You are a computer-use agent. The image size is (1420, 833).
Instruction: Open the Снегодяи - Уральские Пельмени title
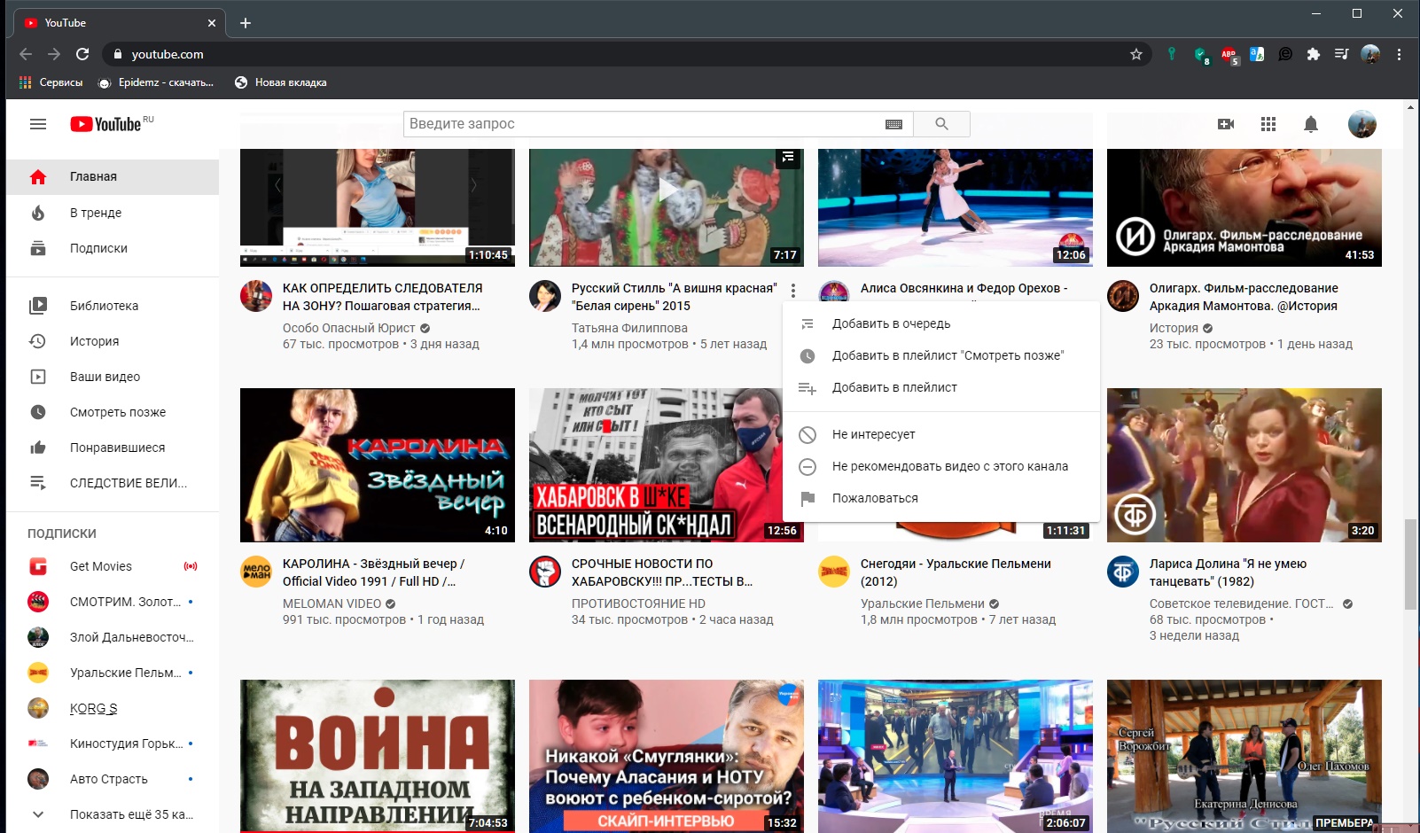956,572
